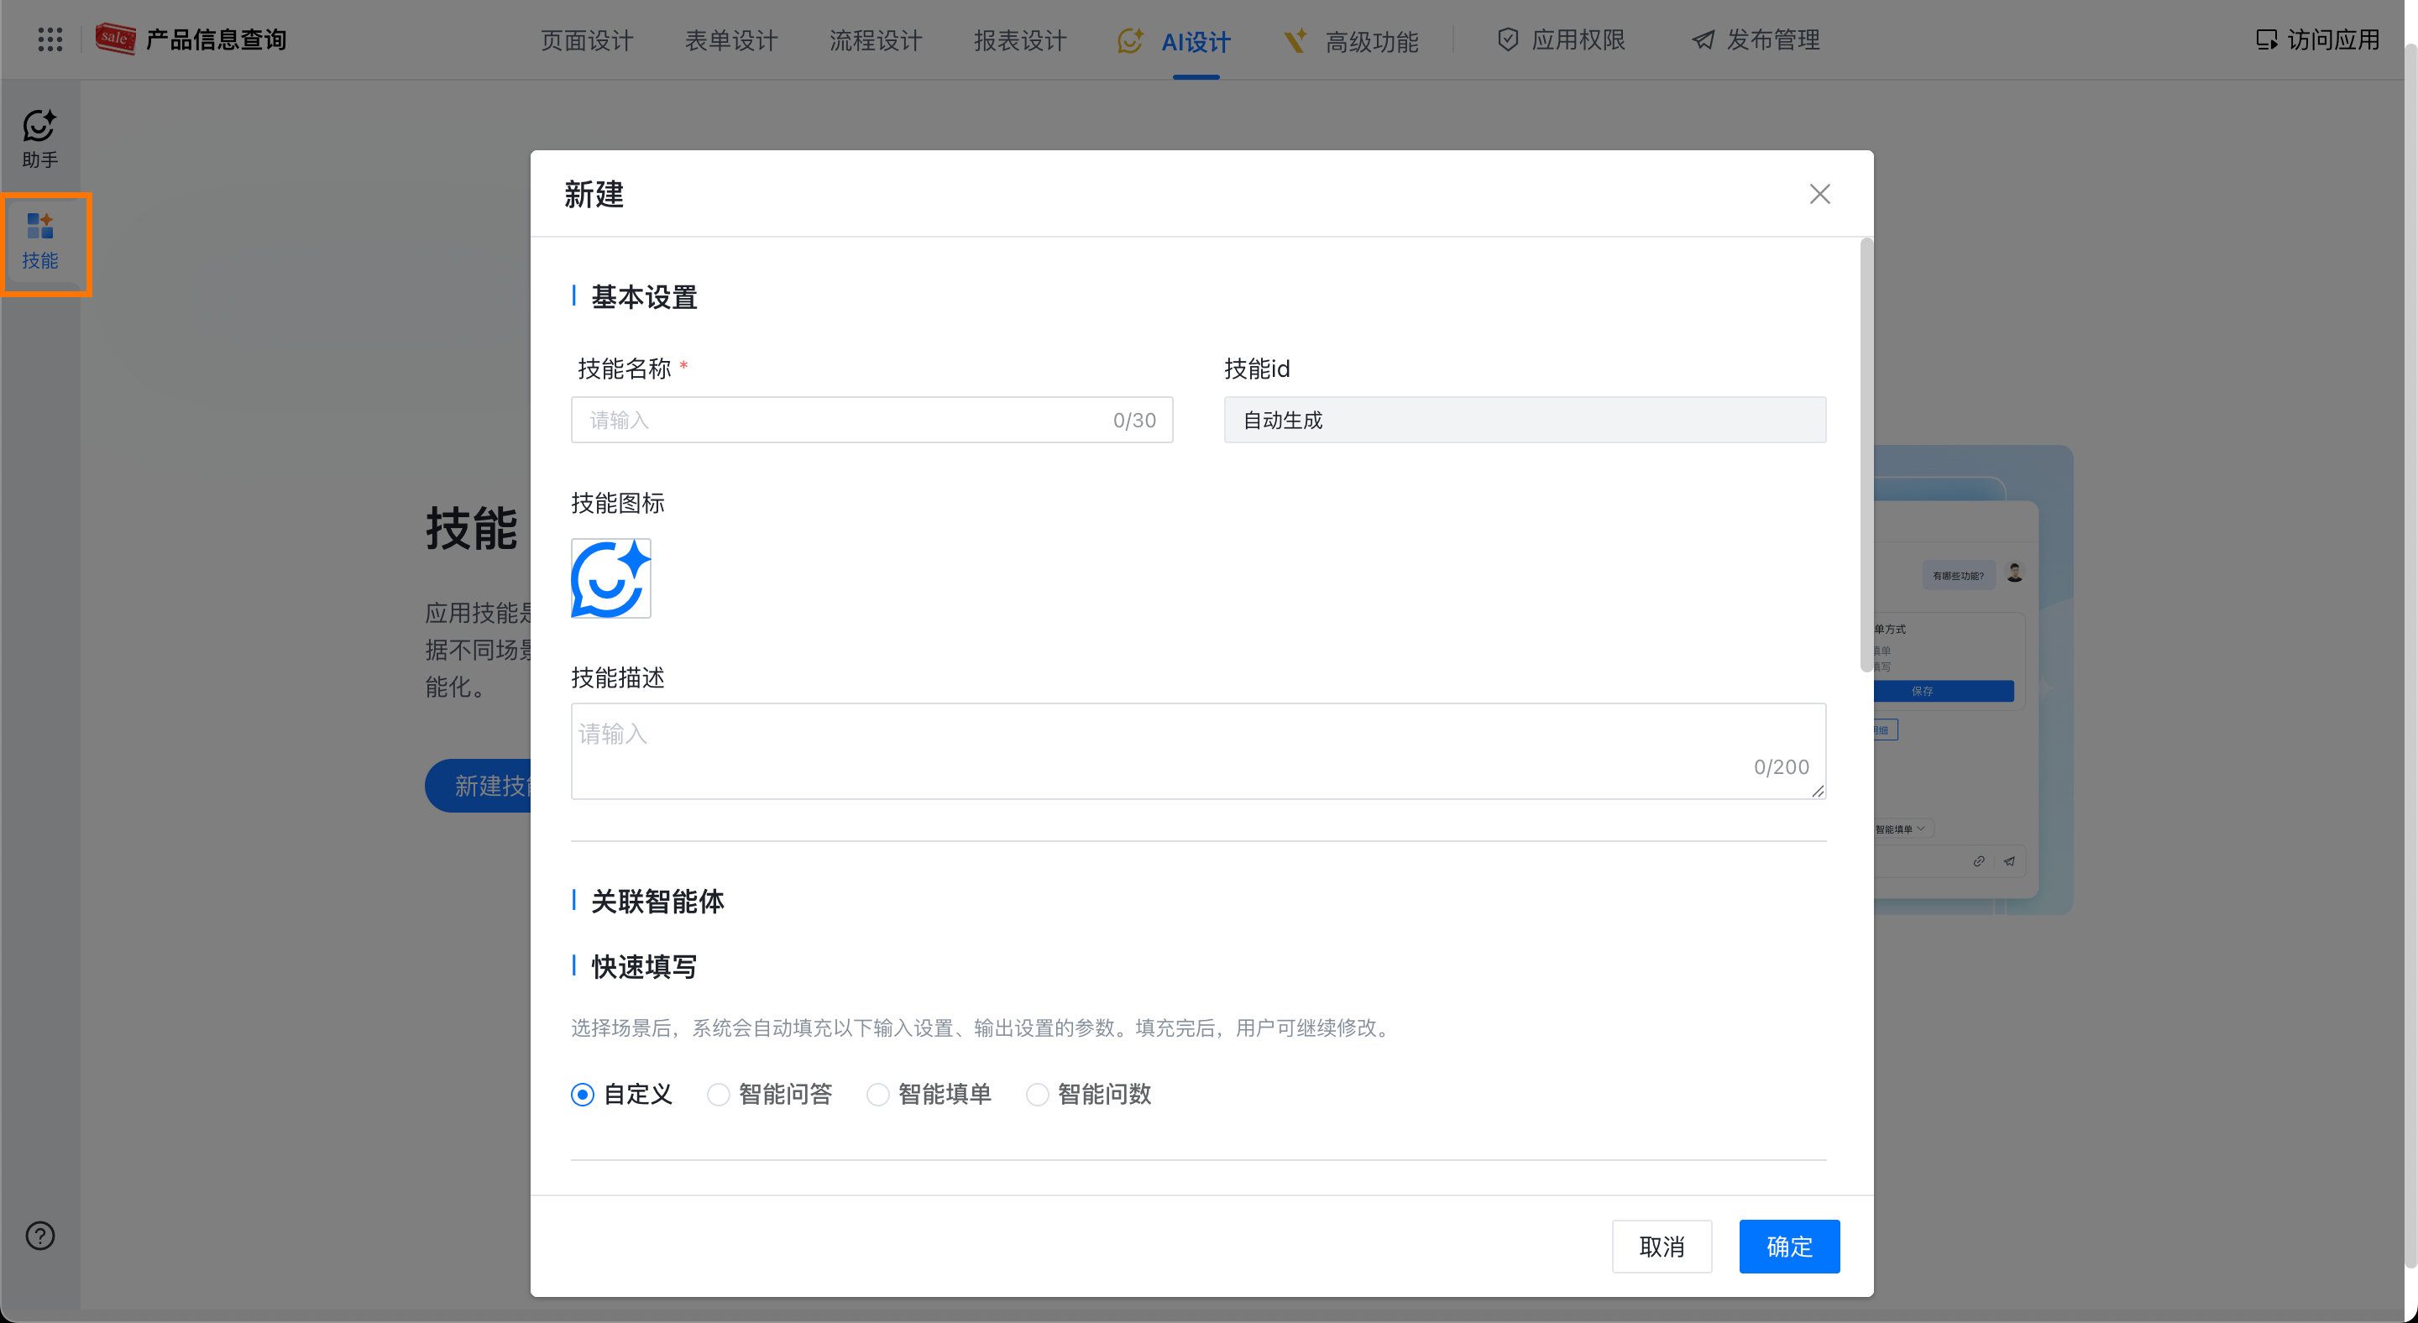This screenshot has height=1323, width=2418.
Task: Select the 自定义 radio option
Action: [x=582, y=1094]
